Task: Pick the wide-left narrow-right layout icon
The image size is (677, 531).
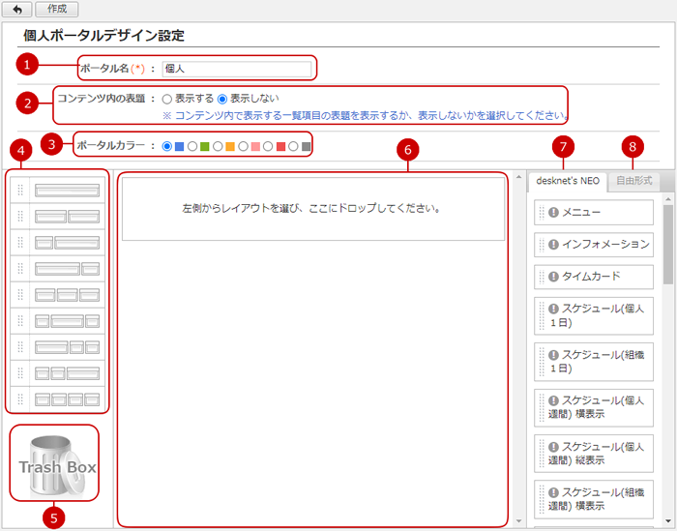Action: tap(67, 269)
